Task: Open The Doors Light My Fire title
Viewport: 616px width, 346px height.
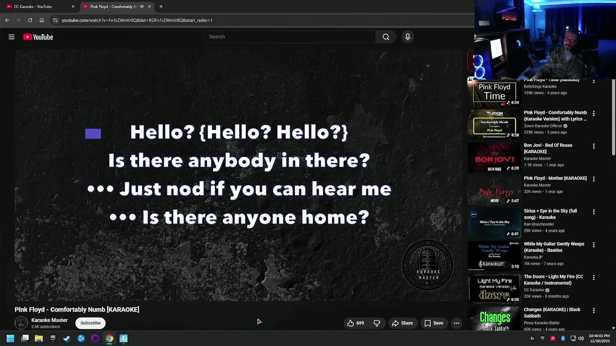Action: (553, 280)
